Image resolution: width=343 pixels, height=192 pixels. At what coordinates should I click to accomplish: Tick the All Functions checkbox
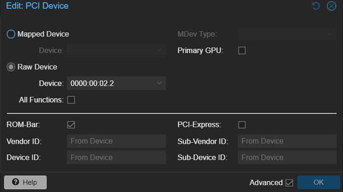coord(71,100)
